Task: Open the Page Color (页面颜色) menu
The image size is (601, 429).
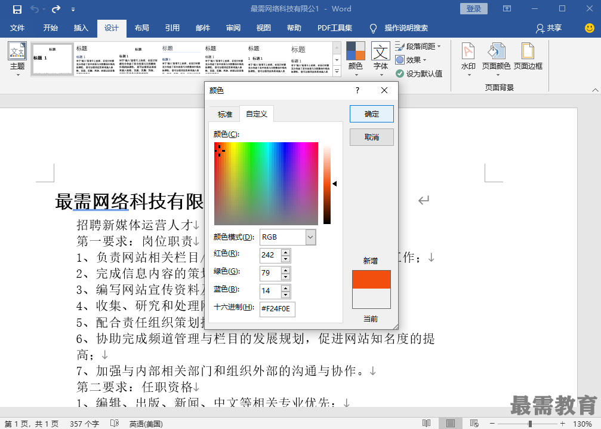Action: [x=496, y=59]
